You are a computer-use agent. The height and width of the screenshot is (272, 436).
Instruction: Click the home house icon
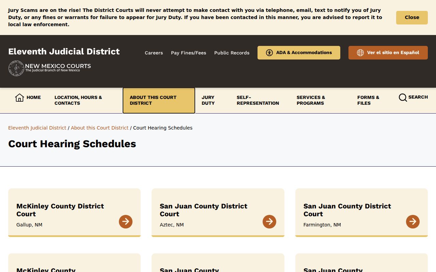tap(19, 98)
